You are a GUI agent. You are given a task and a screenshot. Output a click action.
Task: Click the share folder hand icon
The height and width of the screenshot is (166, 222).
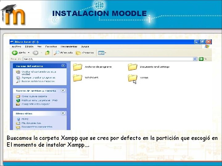point(18,104)
